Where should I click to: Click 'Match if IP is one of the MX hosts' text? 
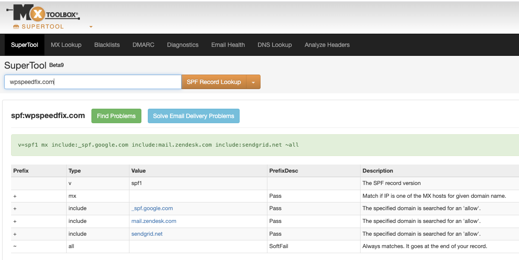(x=434, y=196)
